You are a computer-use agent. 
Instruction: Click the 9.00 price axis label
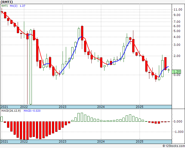(177, 15)
